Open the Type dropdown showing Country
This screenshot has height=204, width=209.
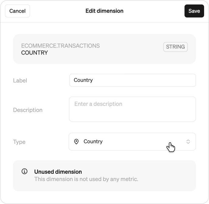tap(132, 142)
